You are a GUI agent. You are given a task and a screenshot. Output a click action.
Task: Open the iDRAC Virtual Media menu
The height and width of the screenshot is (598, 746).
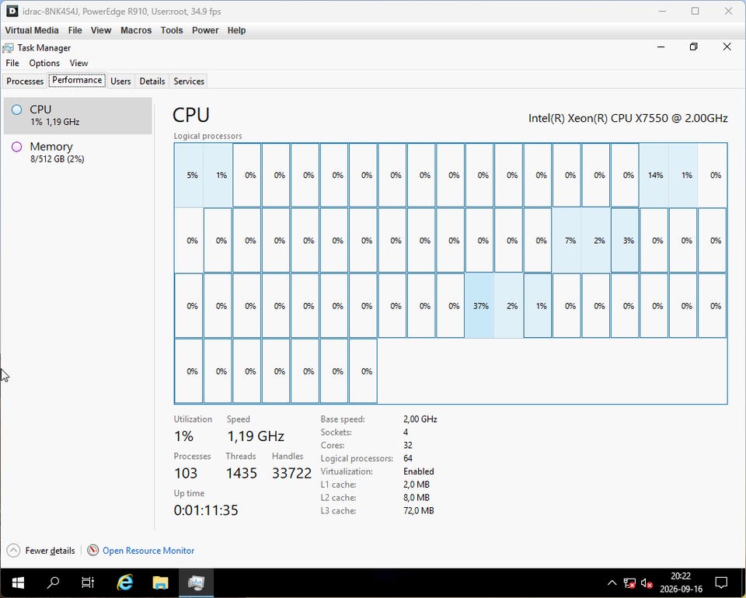pyautogui.click(x=32, y=30)
